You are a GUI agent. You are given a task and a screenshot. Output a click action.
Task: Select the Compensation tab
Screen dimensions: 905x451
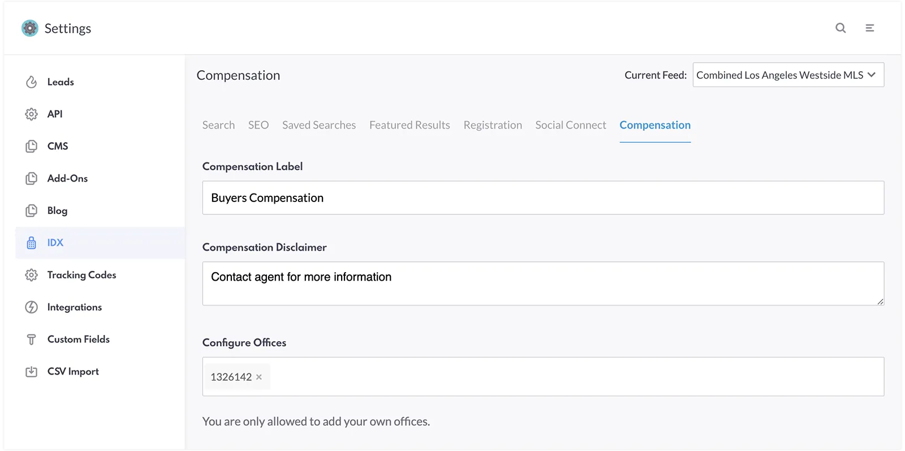click(655, 125)
